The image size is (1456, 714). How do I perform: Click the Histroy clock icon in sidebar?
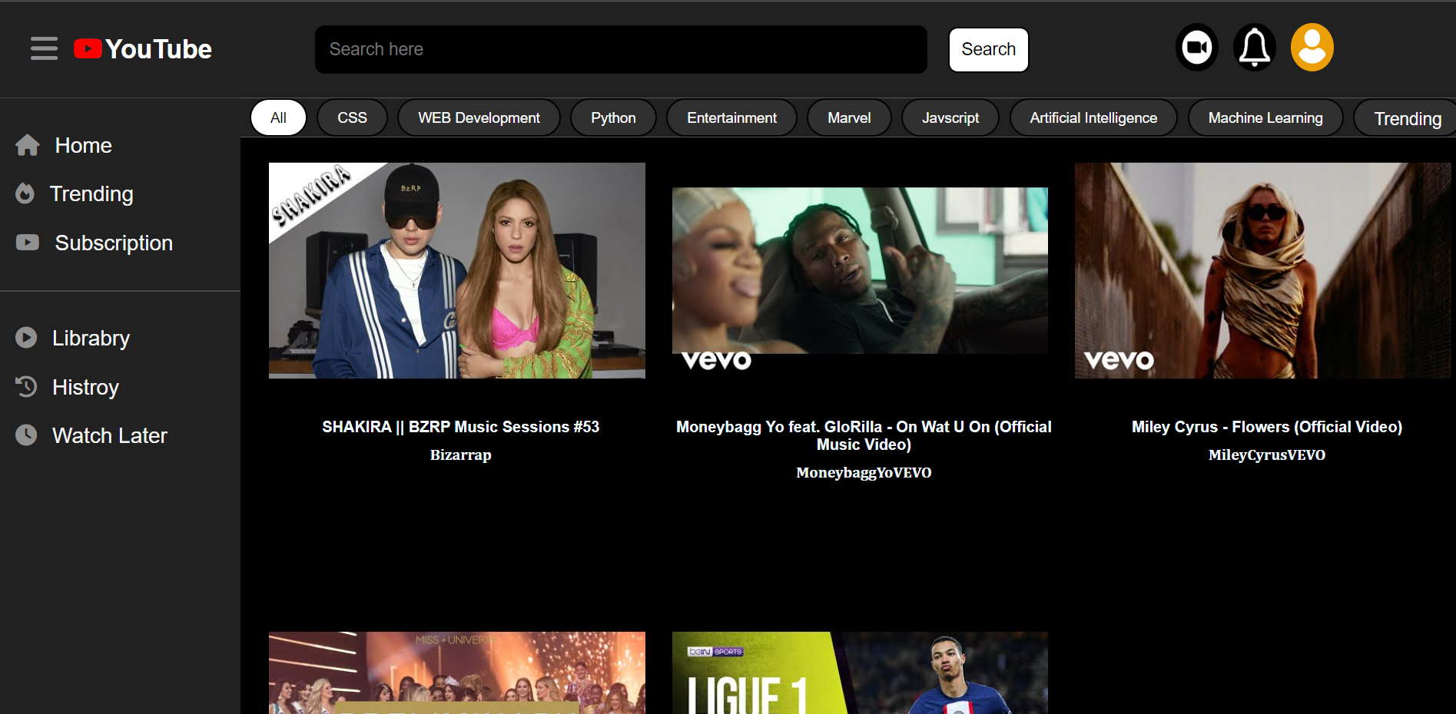pyautogui.click(x=26, y=387)
